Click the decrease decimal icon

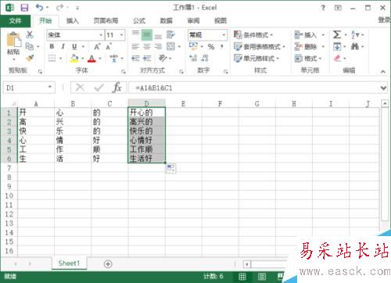[x=205, y=58]
